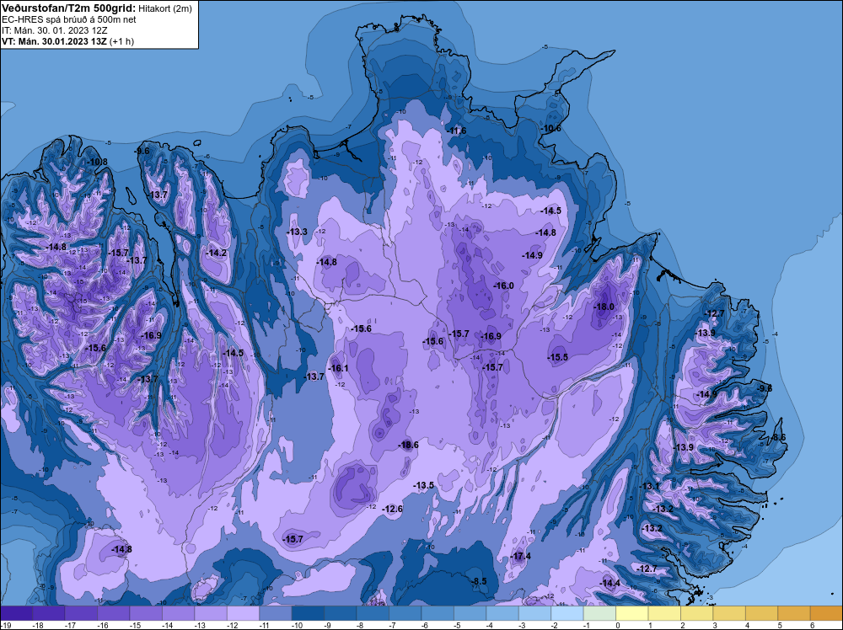Click the legend color swatch labeled 3

tap(729, 613)
